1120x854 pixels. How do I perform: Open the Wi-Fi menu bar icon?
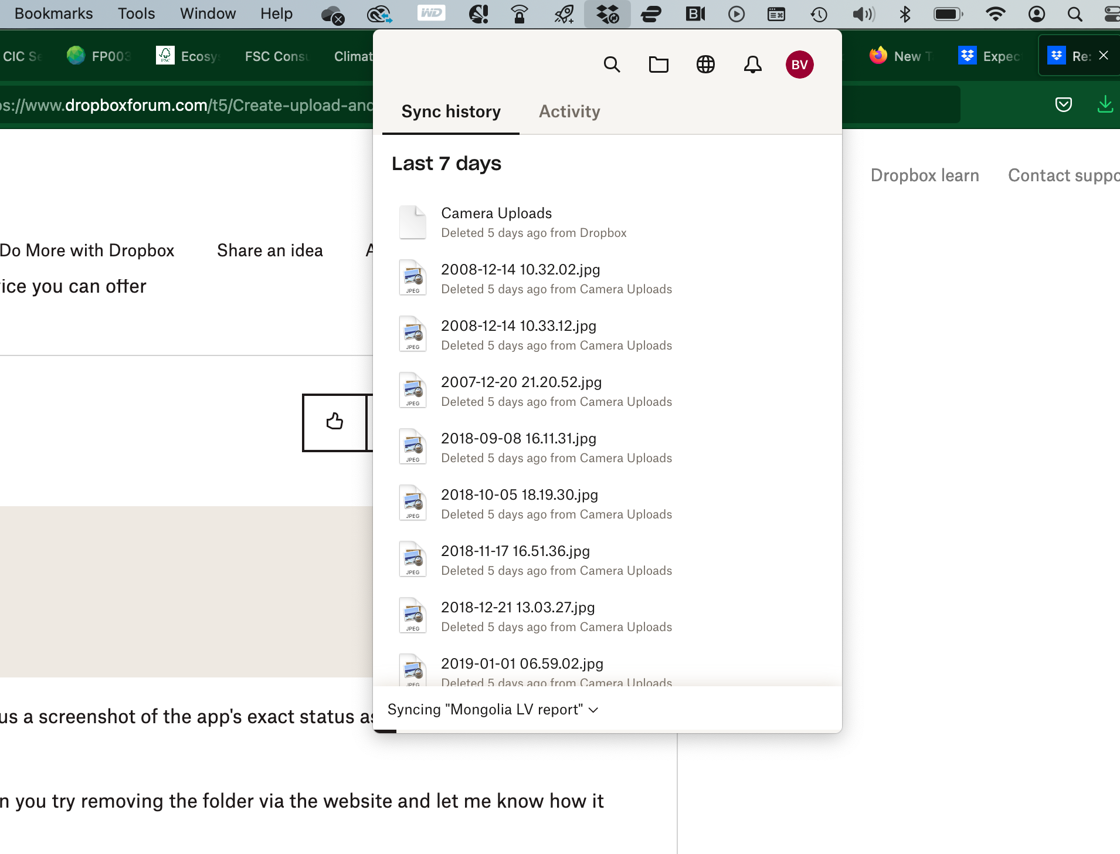(x=995, y=14)
